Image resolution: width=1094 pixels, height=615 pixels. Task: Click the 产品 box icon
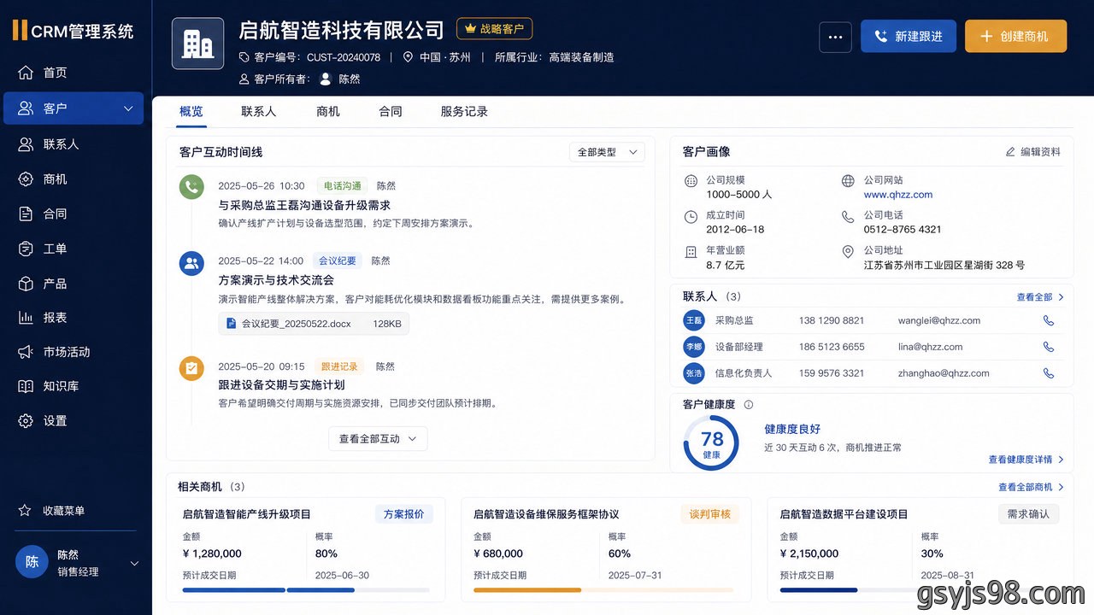(26, 284)
